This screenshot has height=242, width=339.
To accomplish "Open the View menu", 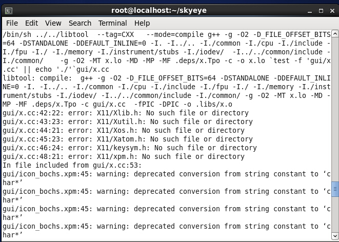I will (53, 23).
